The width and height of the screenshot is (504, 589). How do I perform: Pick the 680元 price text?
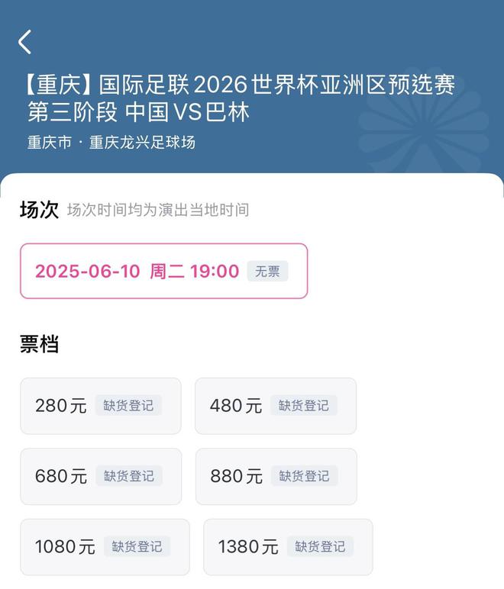(61, 476)
